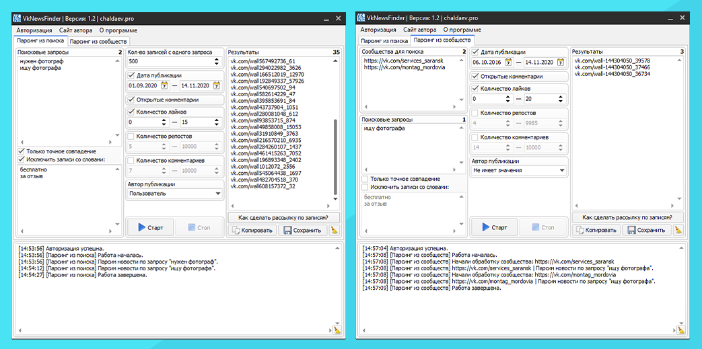The height and width of the screenshot is (349, 702).
Task: Open calendar for end date in left window
Action: [x=217, y=85]
